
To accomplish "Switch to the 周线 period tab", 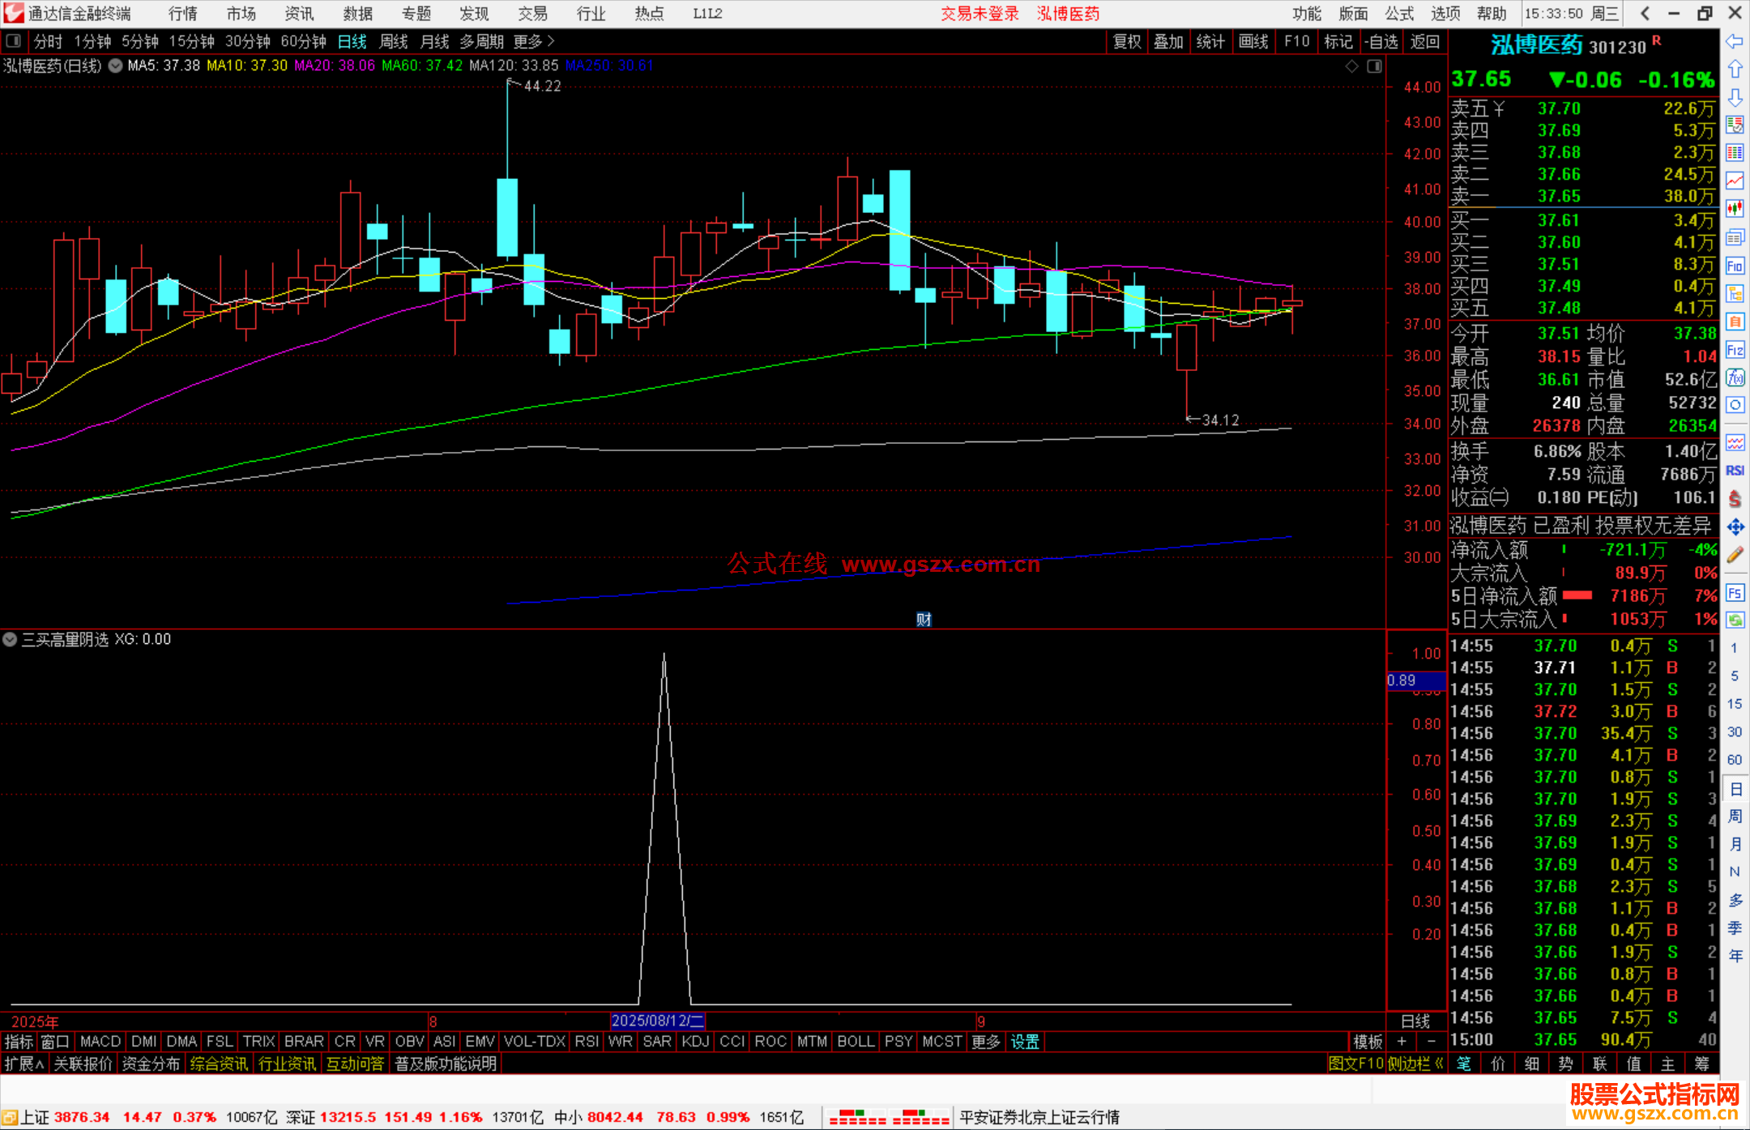I will click(x=394, y=41).
